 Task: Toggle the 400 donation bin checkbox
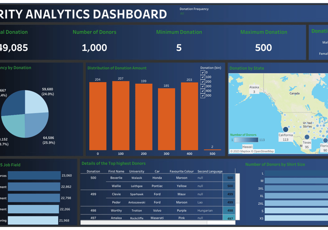point(202,91)
